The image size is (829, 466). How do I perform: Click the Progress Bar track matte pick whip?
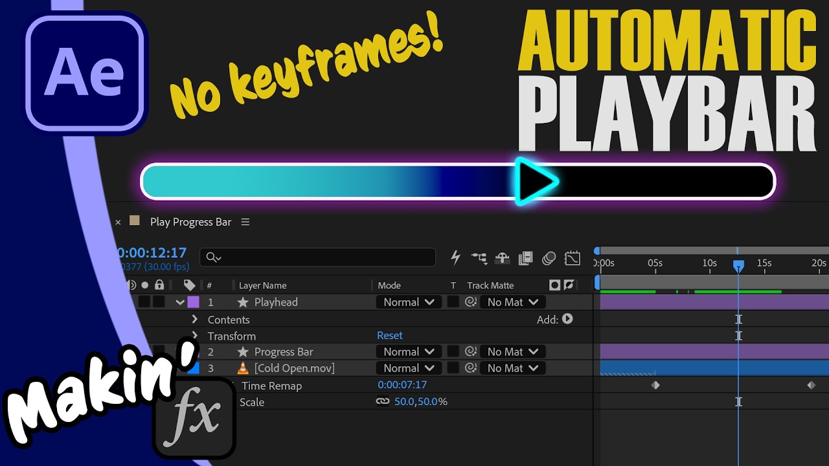click(471, 352)
